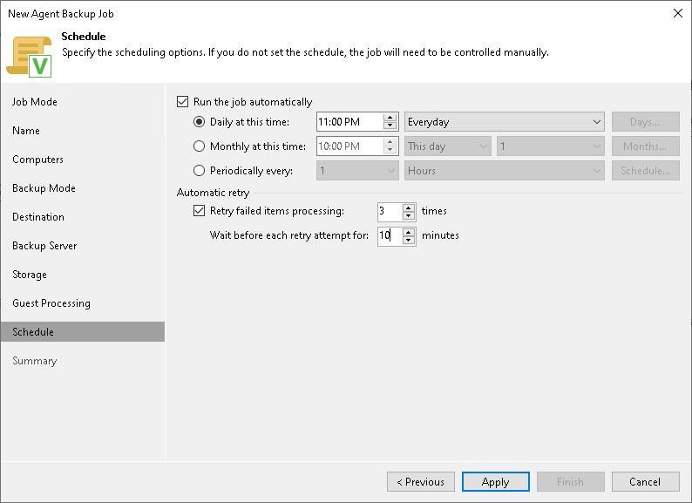
Task: Switch to the Storage step
Action: tap(30, 275)
